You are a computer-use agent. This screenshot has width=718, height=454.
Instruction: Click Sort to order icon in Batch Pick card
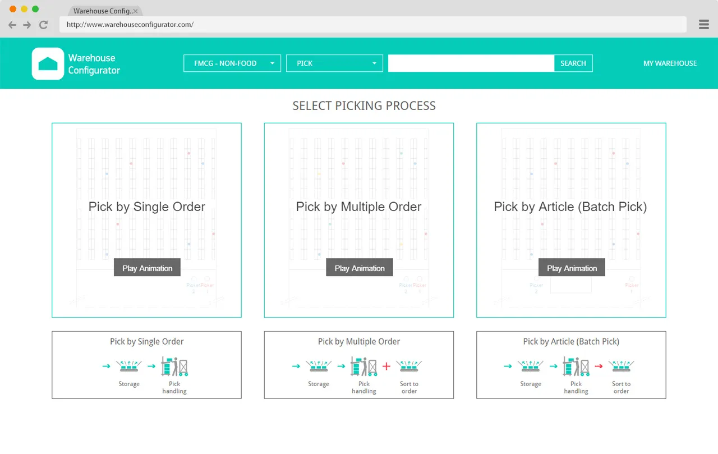tap(621, 366)
